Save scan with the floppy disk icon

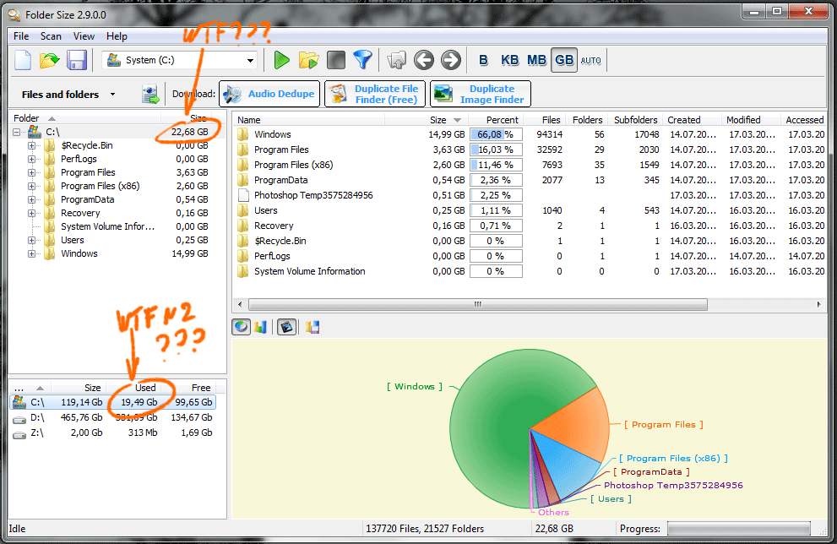(77, 60)
